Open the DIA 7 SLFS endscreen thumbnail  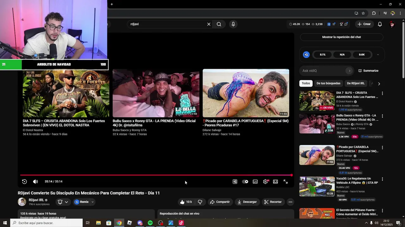coord(66,93)
